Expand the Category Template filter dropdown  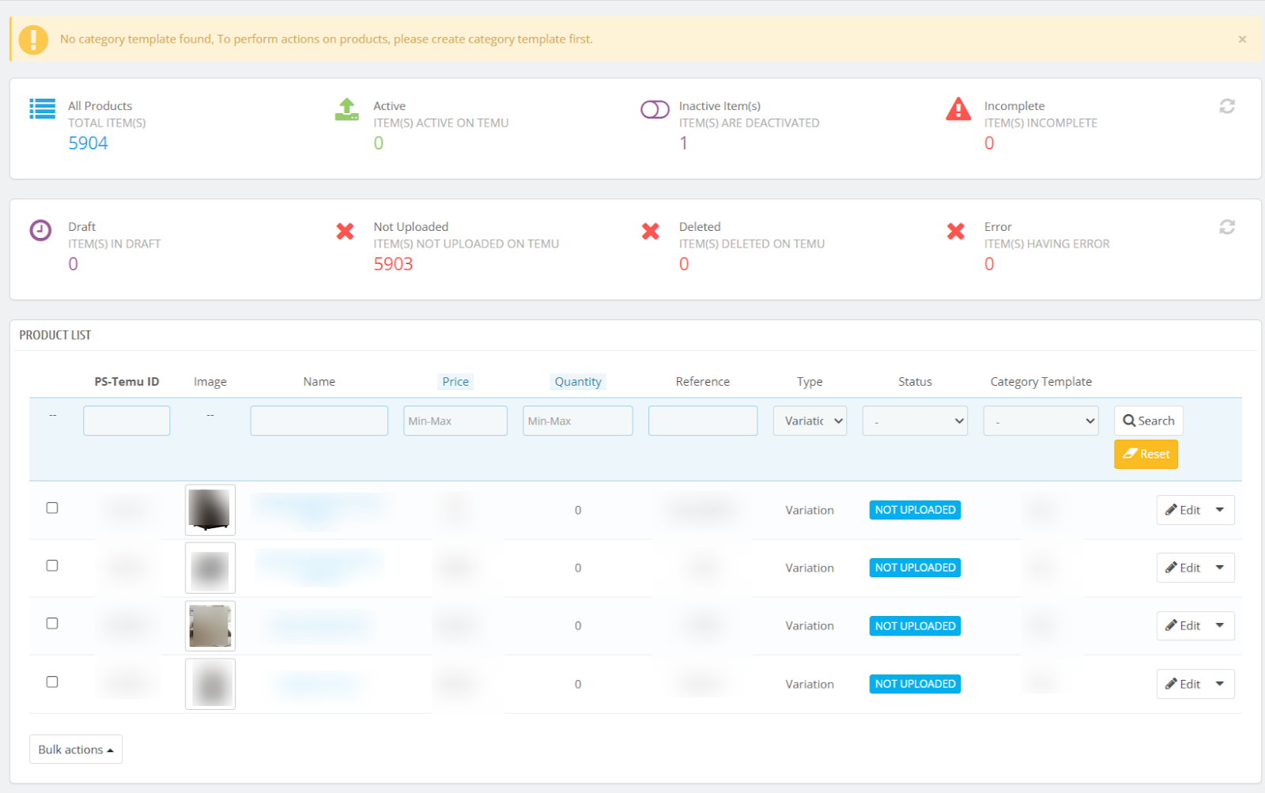click(1040, 421)
